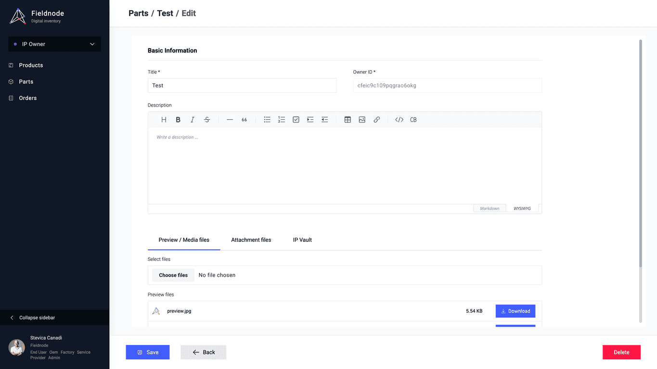Click the vertical scrollbar of the form
Viewport: 657px width, 369px height.
pyautogui.click(x=640, y=154)
